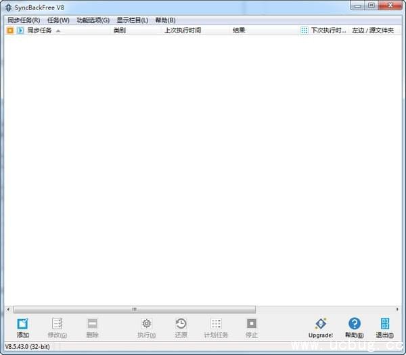406x355 pixels.
Task: Open the 显示栏目(L) menu
Action: (133, 20)
